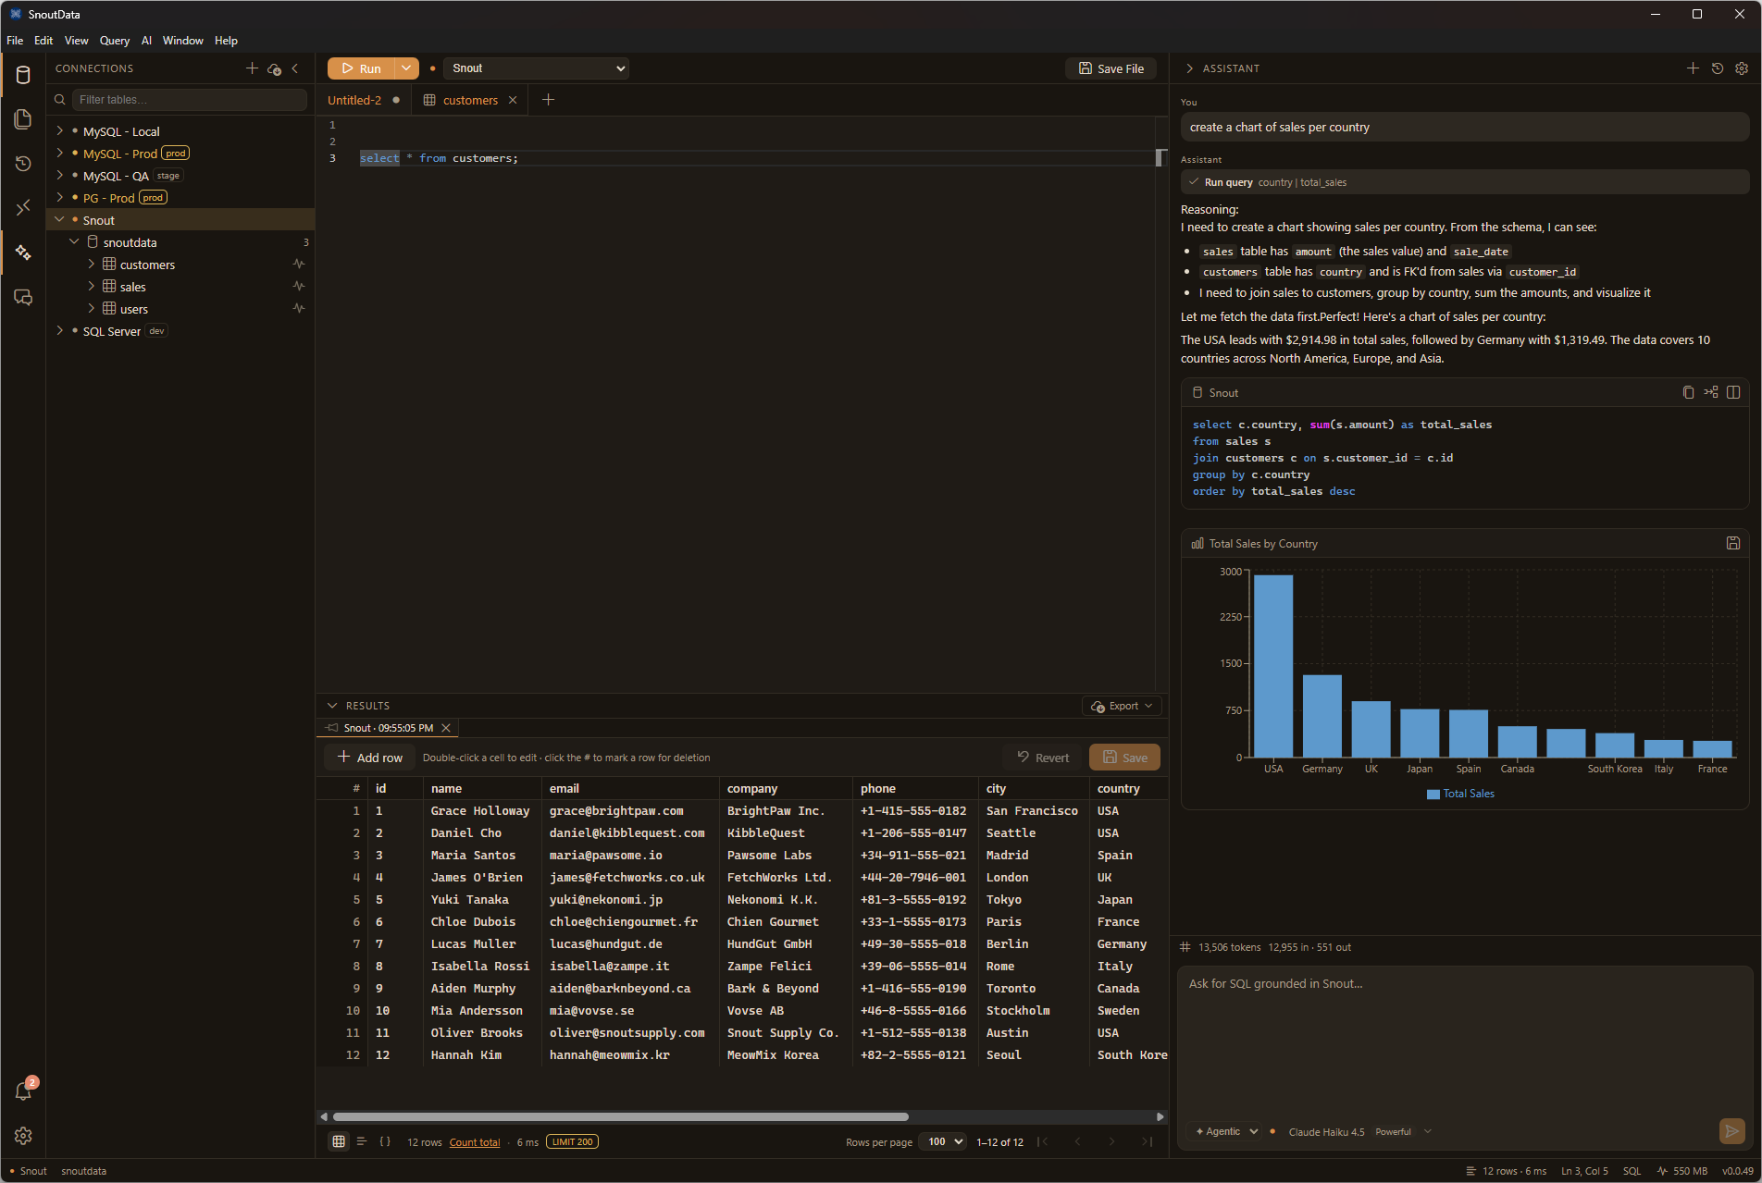Copy the generated SQL with the copy icon
Screen dimensions: 1762x1183
[1688, 392]
